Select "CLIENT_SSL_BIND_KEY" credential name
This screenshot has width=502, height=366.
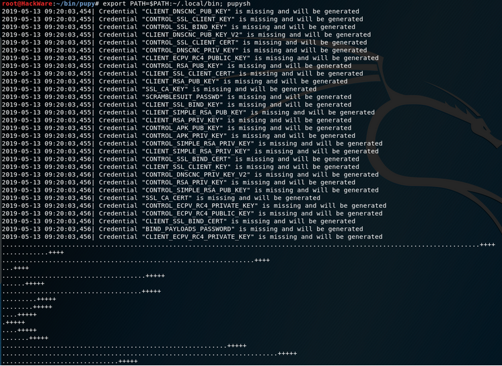(x=182, y=105)
